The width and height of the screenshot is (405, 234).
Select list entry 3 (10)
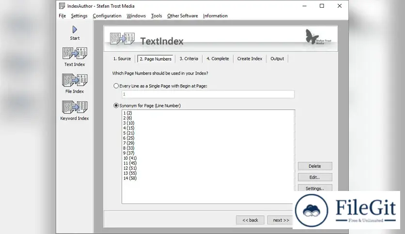pyautogui.click(x=129, y=123)
